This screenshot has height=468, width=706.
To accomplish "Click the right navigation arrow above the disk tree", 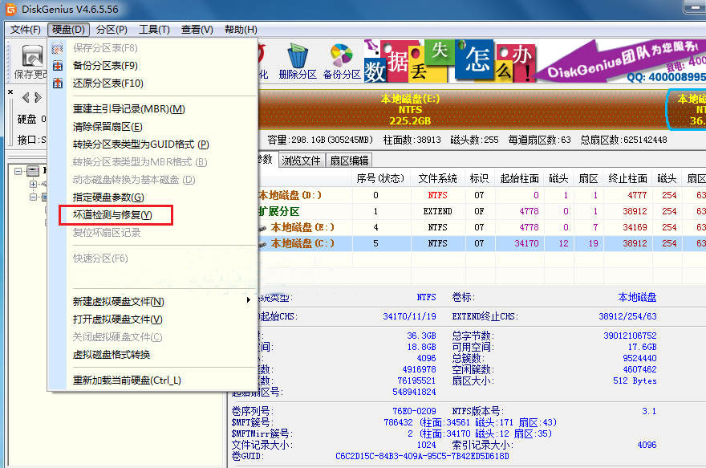I will click(x=36, y=97).
